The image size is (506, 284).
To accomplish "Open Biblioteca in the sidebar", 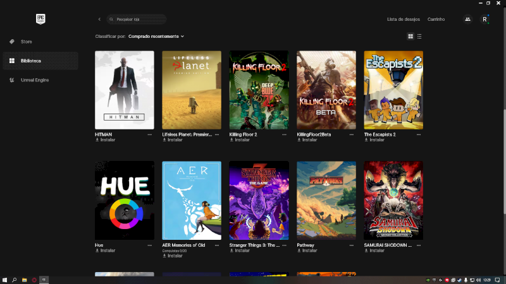I will 40,61.
